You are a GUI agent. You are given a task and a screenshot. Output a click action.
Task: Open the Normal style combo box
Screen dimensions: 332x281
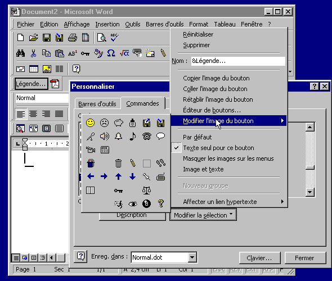(42, 98)
